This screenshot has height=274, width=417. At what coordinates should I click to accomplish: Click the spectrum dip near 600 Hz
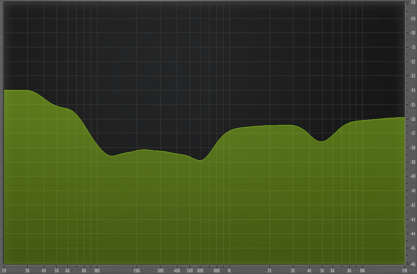tap(200, 160)
